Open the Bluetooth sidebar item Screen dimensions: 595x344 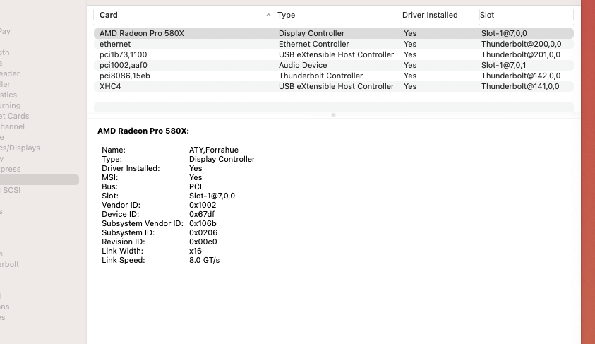4,52
